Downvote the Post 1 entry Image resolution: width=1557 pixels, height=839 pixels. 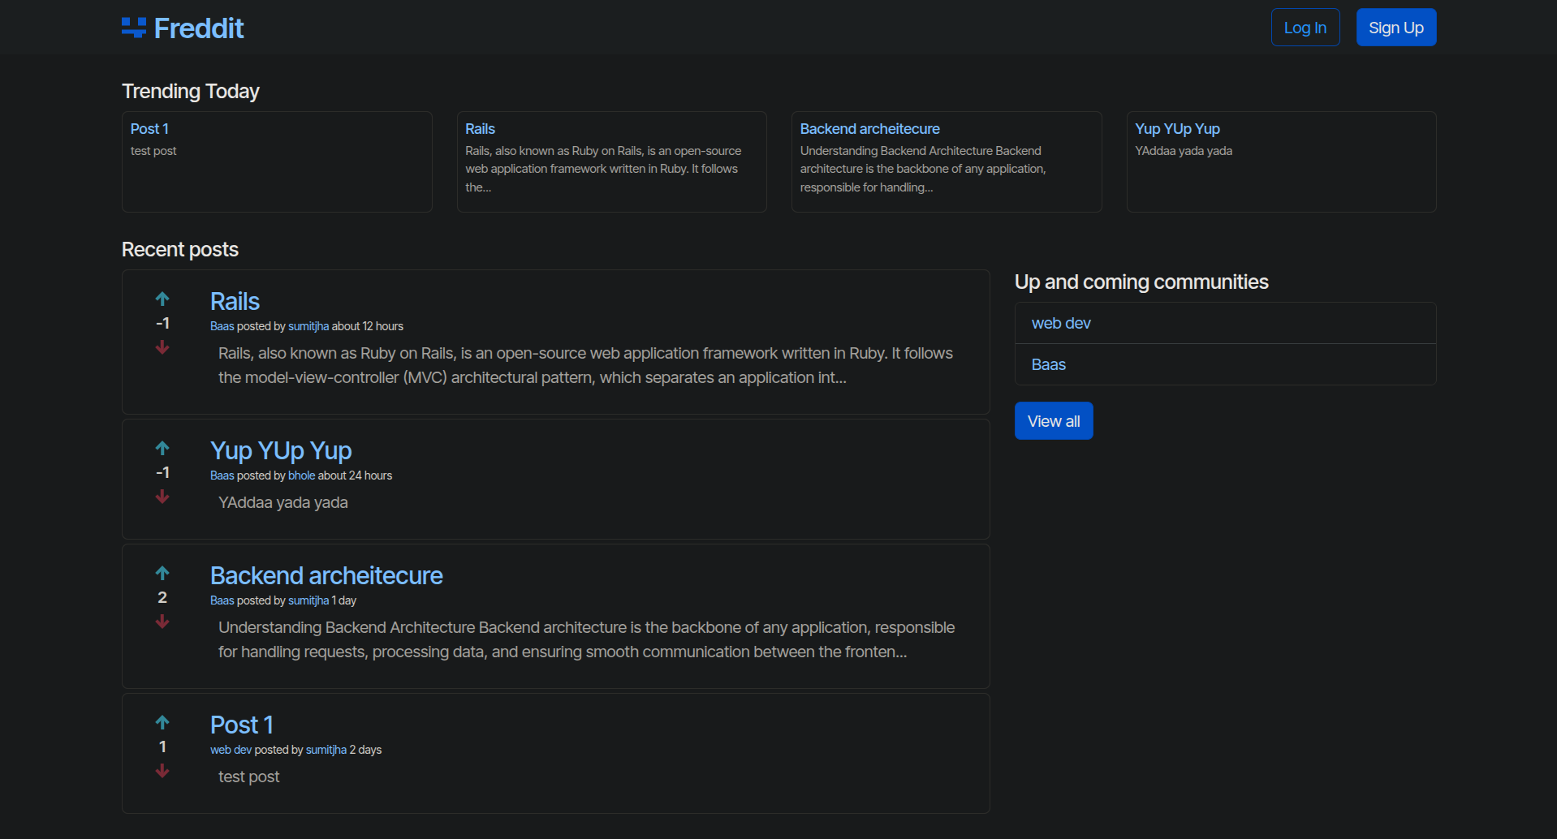(x=162, y=771)
